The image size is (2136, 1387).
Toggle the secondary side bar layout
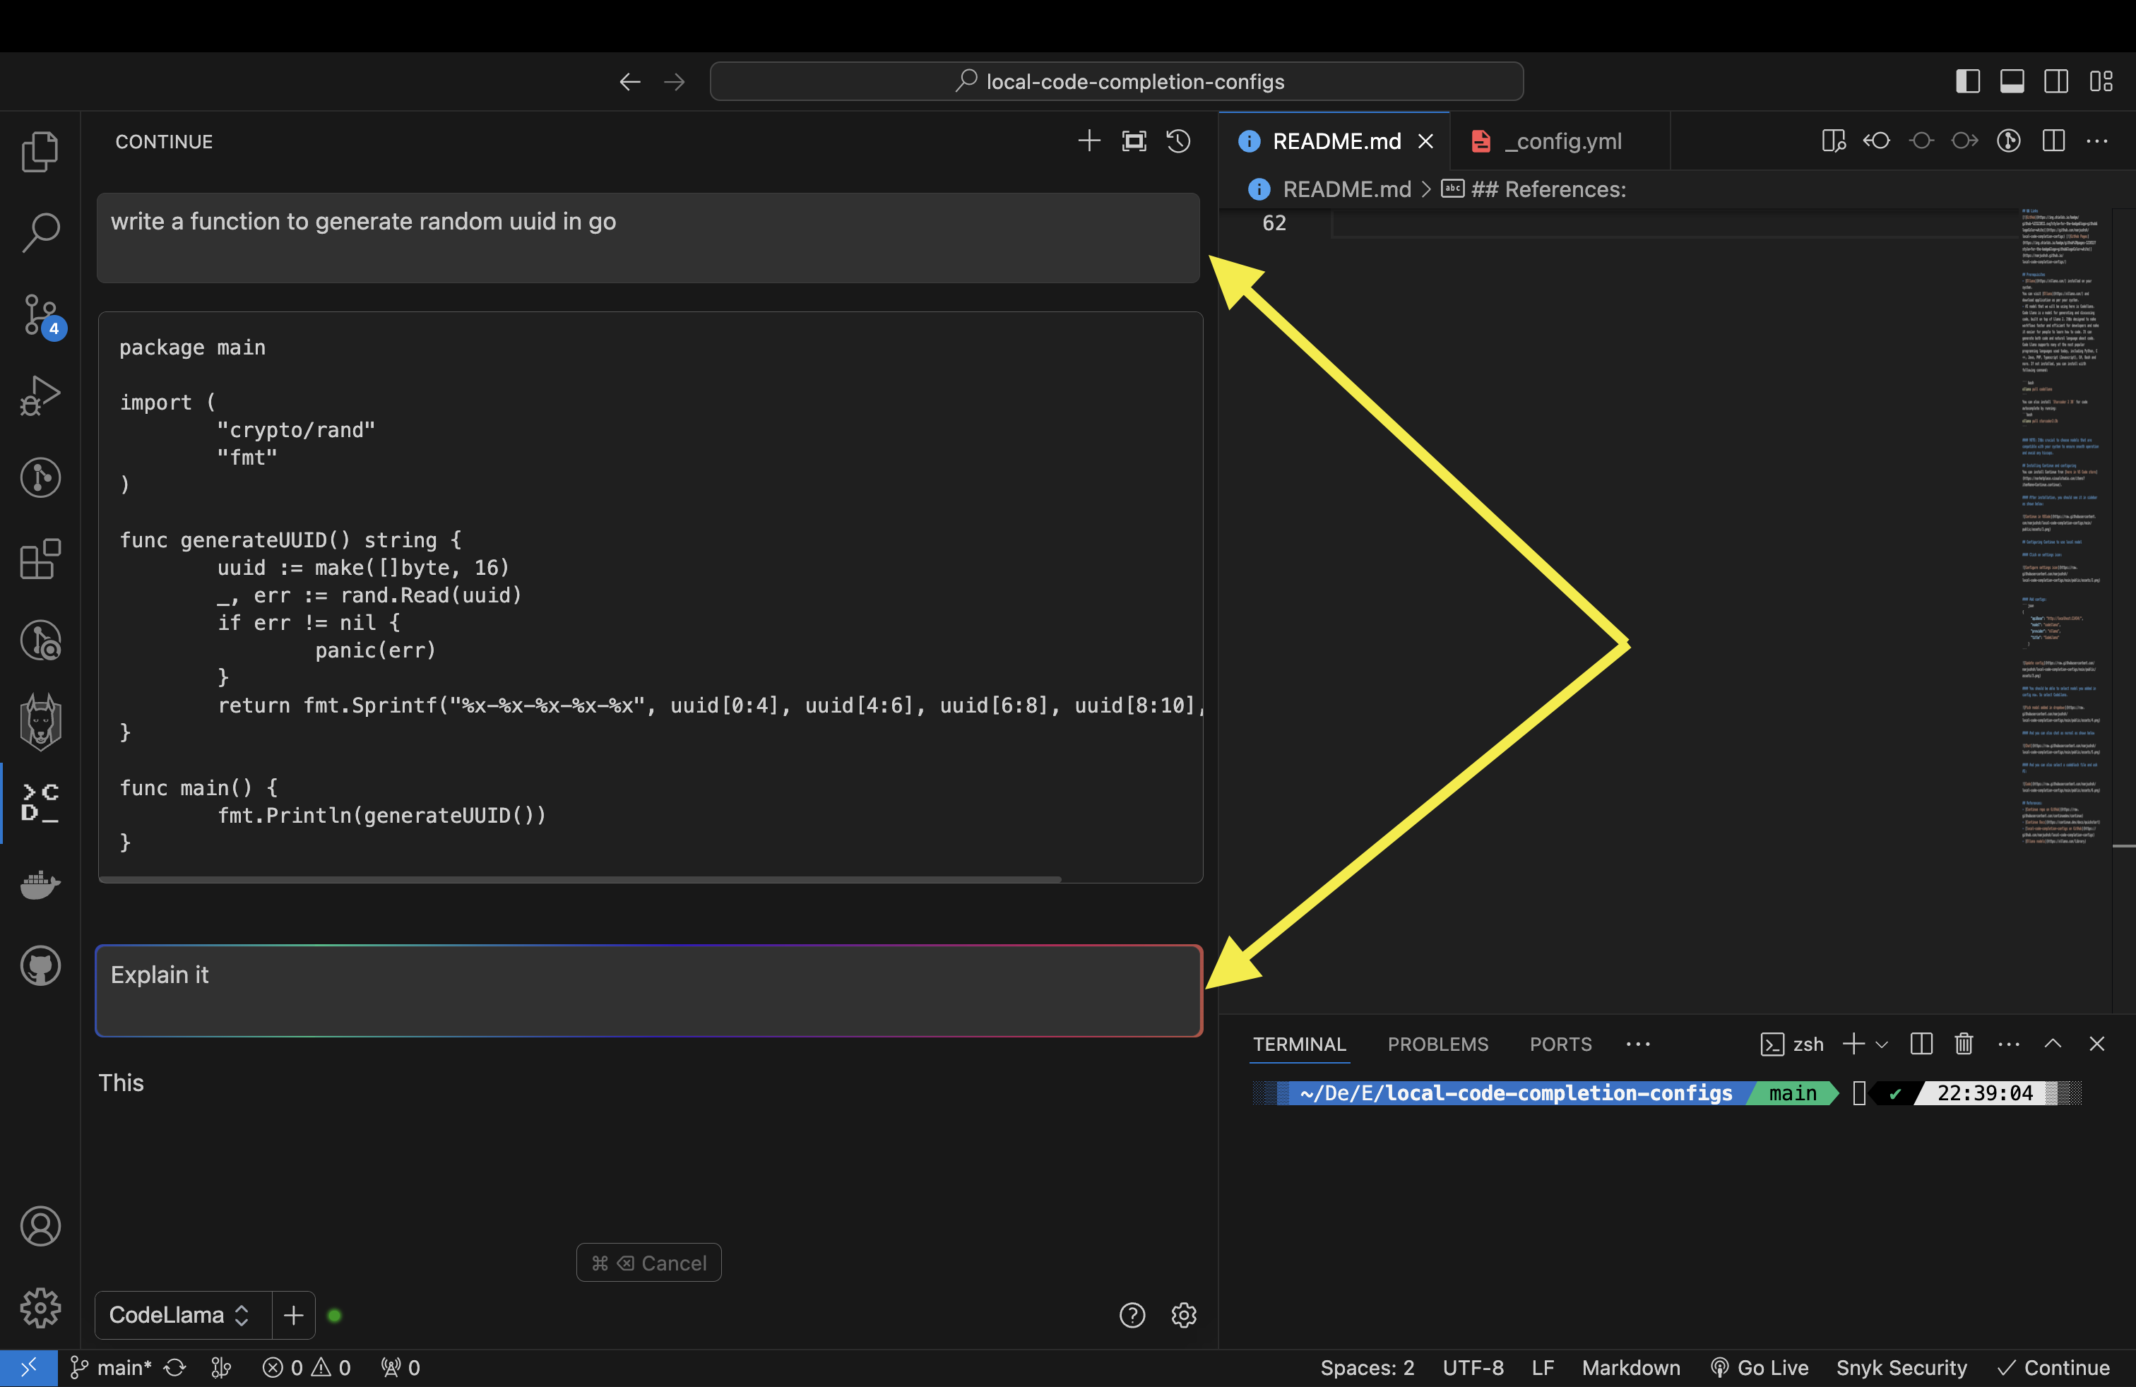click(2056, 81)
